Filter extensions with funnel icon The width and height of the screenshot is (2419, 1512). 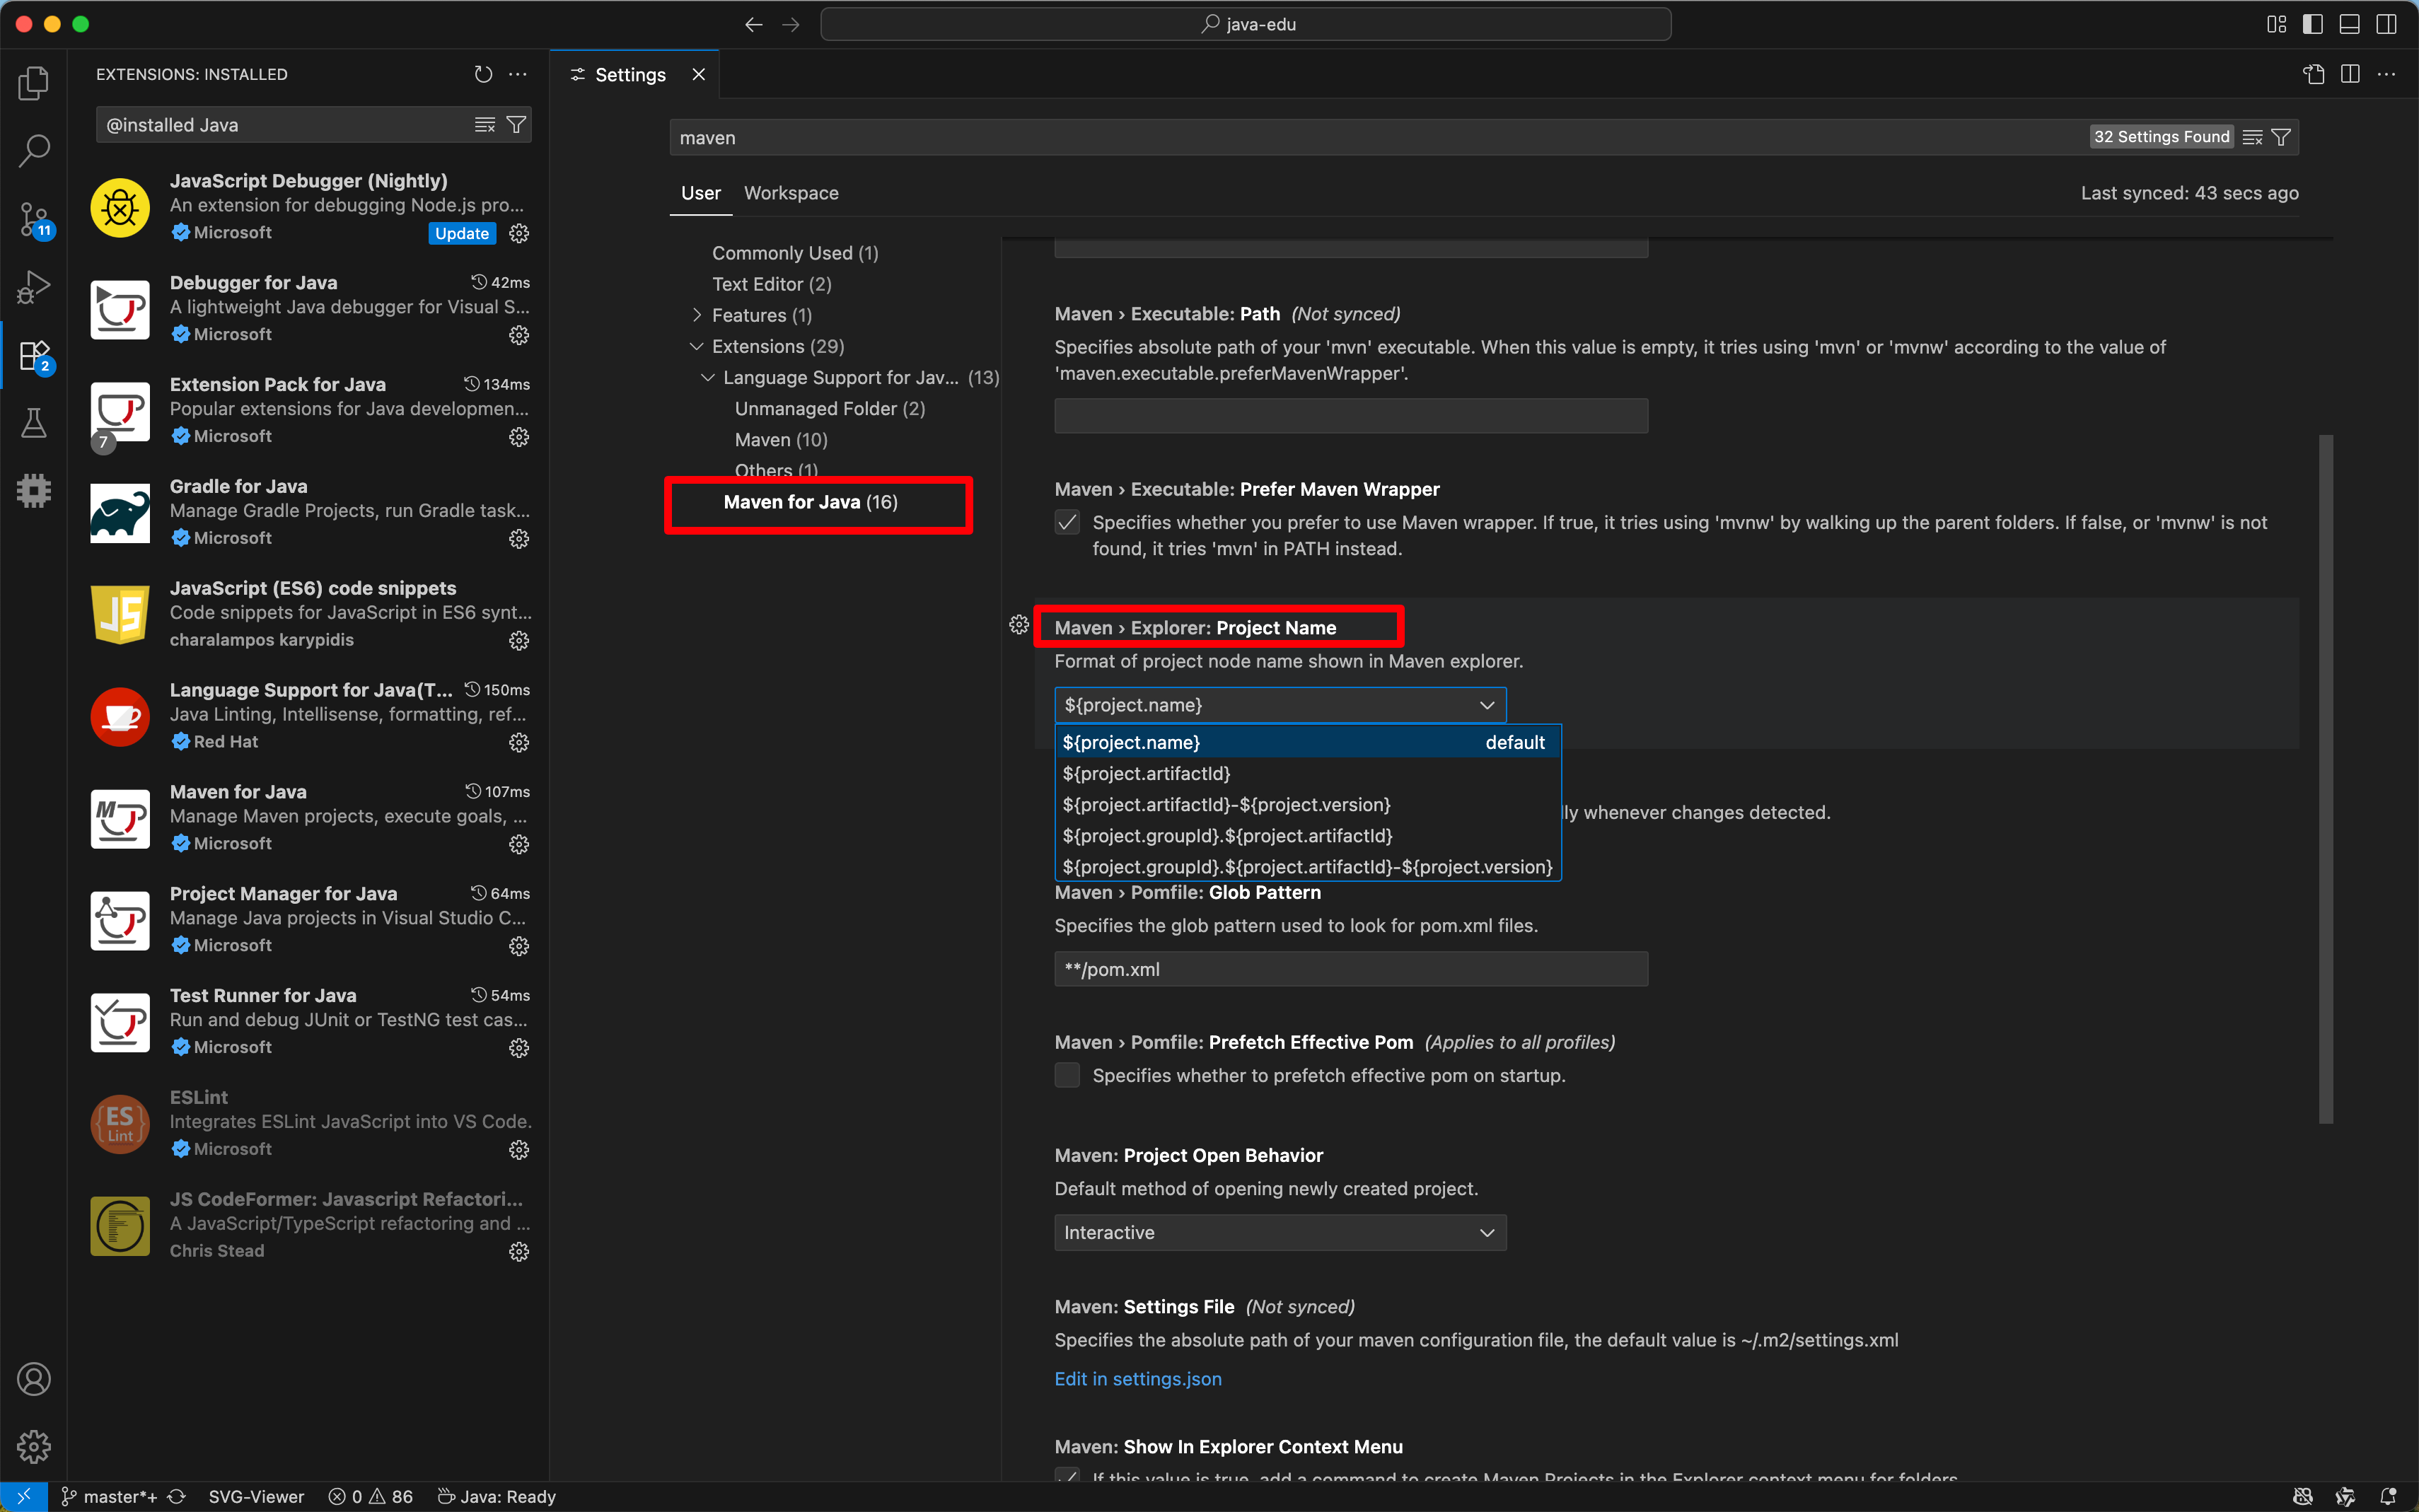(516, 125)
